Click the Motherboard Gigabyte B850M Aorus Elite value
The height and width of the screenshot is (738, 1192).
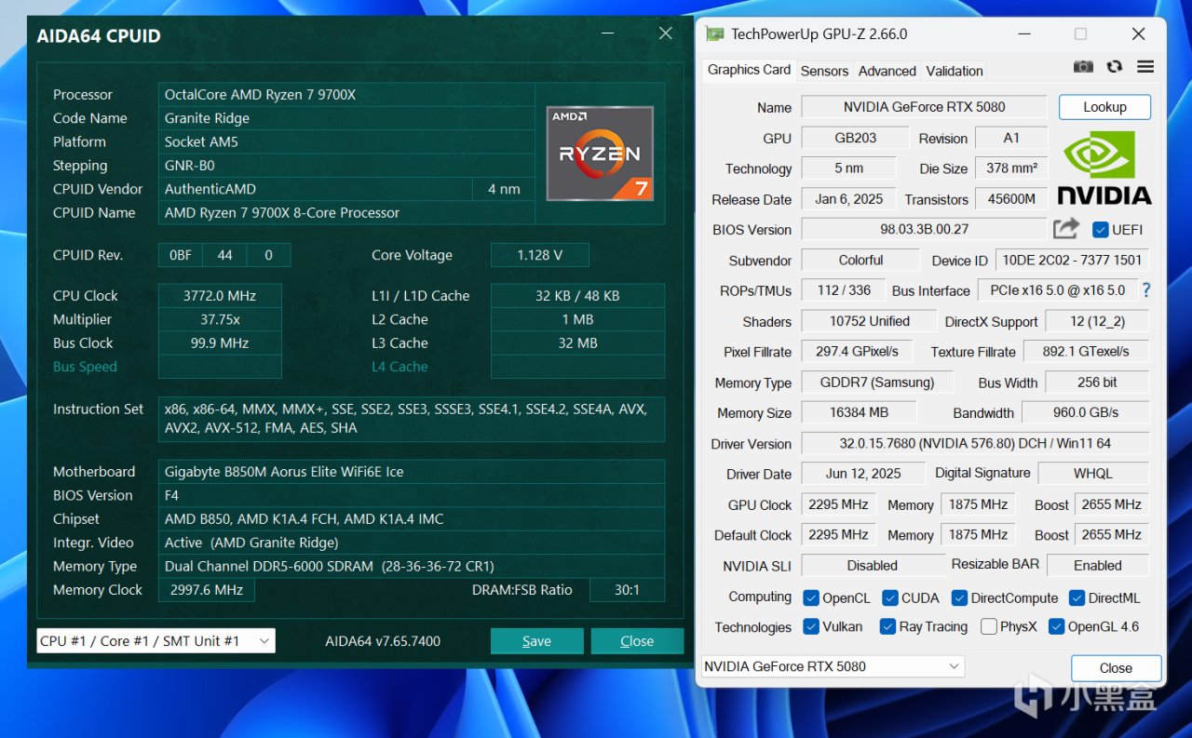pos(412,472)
